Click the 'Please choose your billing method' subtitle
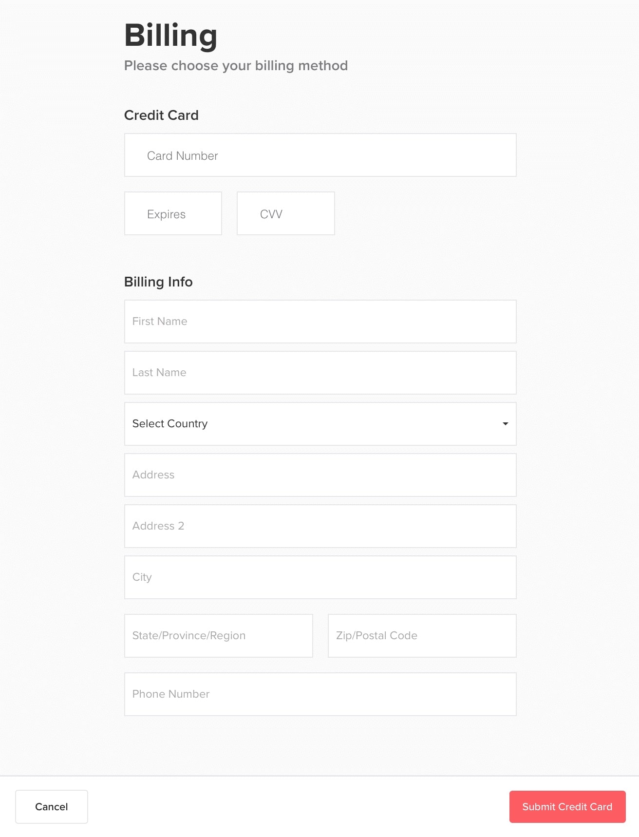The height and width of the screenshot is (837, 639). 236,66
